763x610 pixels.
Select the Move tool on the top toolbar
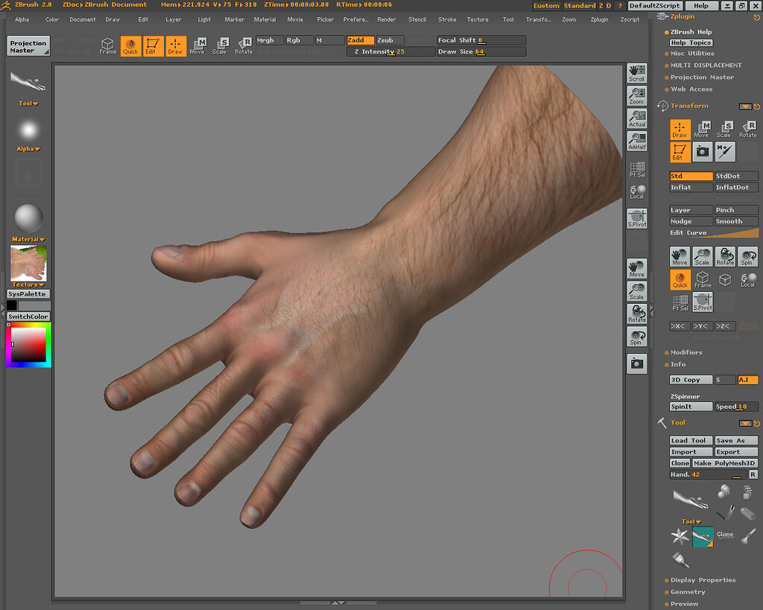pos(197,45)
